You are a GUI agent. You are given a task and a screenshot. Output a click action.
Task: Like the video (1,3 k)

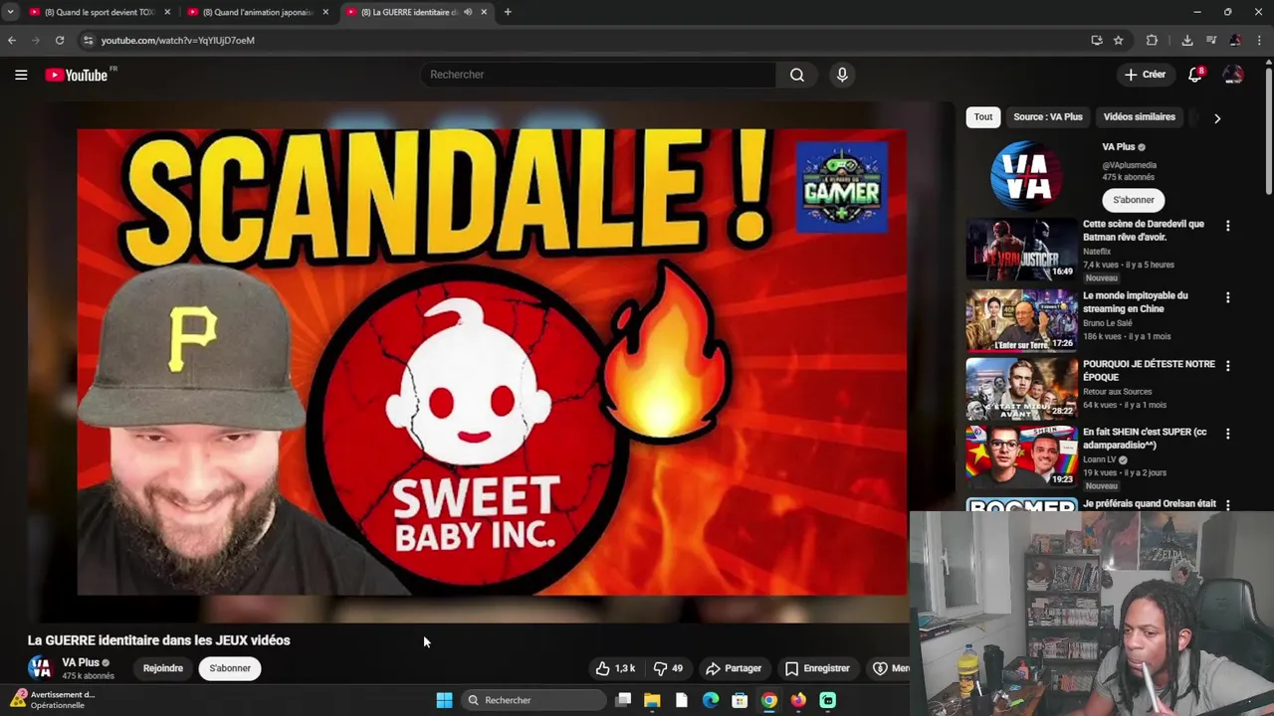coord(615,668)
